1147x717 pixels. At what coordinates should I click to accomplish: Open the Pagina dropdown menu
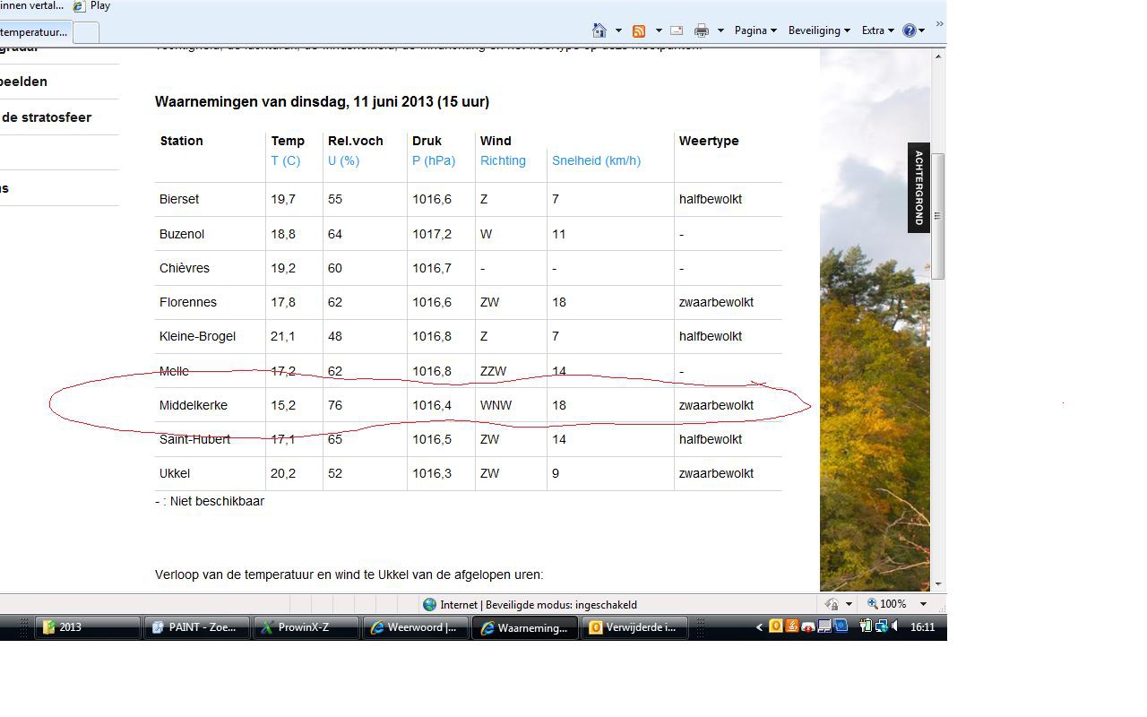coord(755,30)
